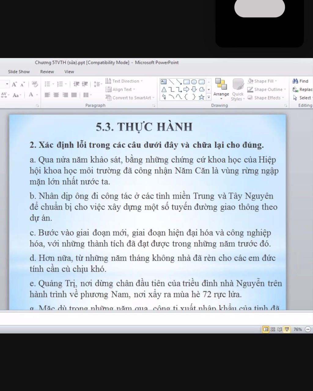Click the Find button
Viewport: 313px width, 391px height.
tap(300, 81)
